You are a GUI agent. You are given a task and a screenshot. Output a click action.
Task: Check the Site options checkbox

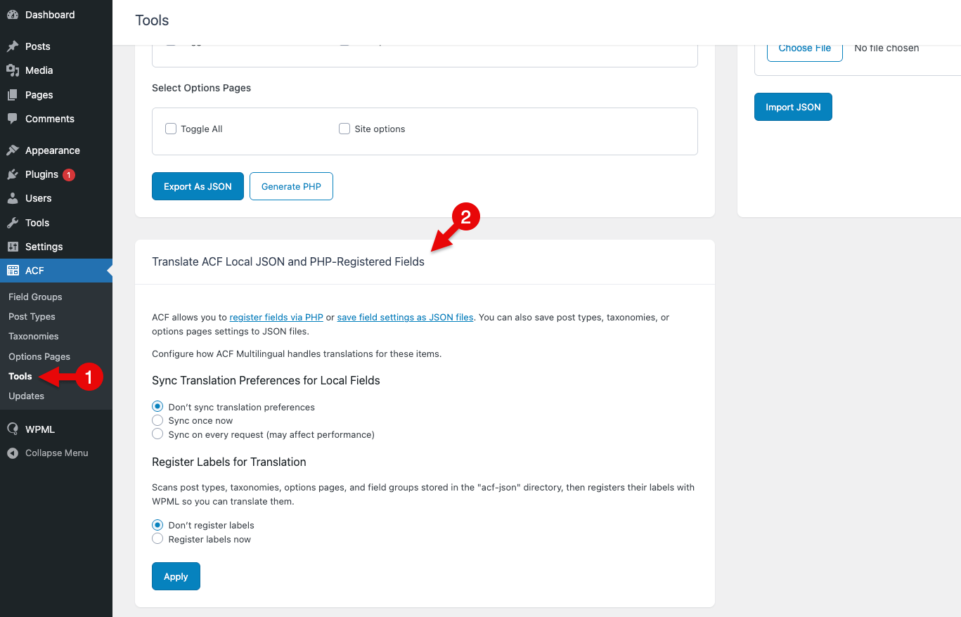tap(344, 129)
